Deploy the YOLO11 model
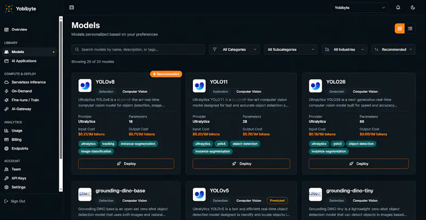 coord(241,164)
